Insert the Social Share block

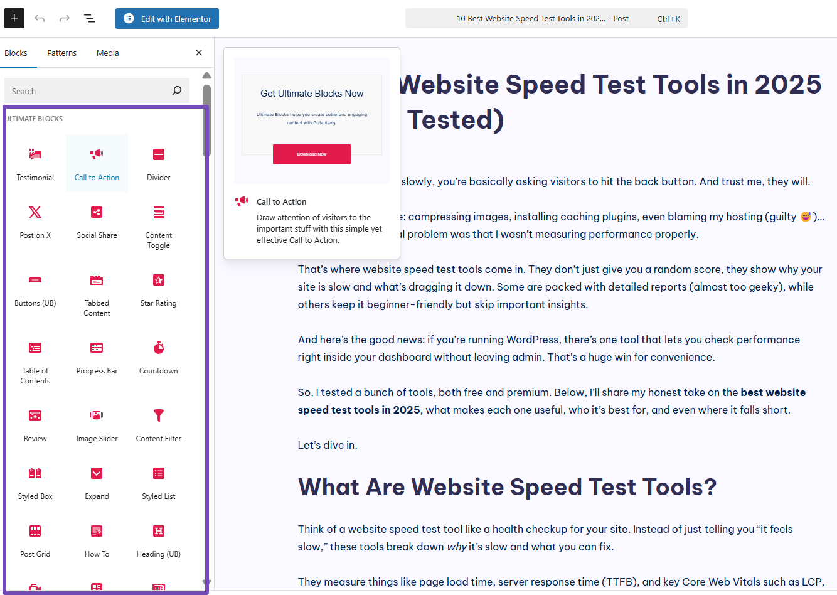[x=97, y=221]
